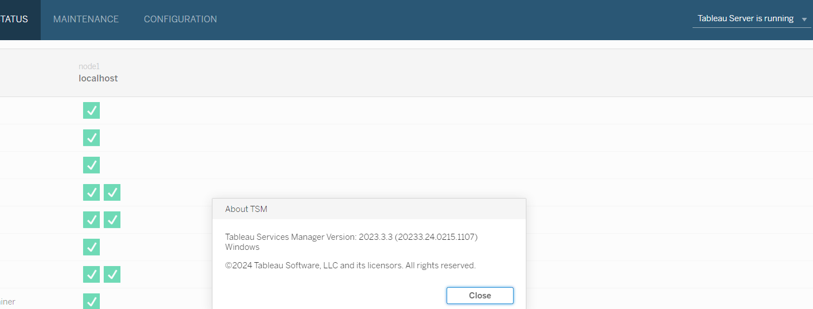The width and height of the screenshot is (813, 309).
Task: Click the Windows line in the About dialog
Action: (x=242, y=247)
